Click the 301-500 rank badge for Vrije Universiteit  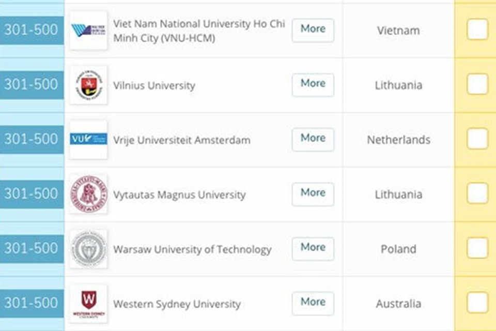click(x=32, y=139)
